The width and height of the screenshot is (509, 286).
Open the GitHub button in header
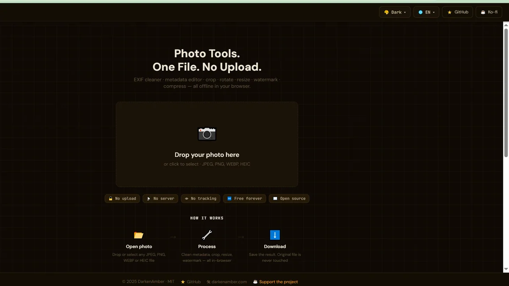point(457,12)
